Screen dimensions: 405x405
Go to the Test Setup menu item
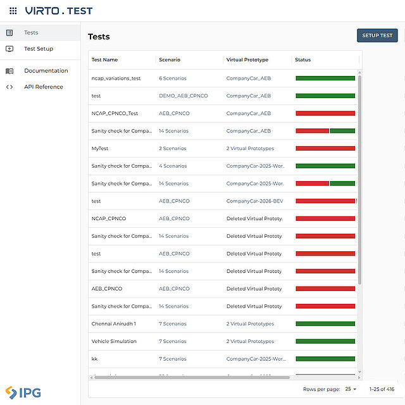39,49
